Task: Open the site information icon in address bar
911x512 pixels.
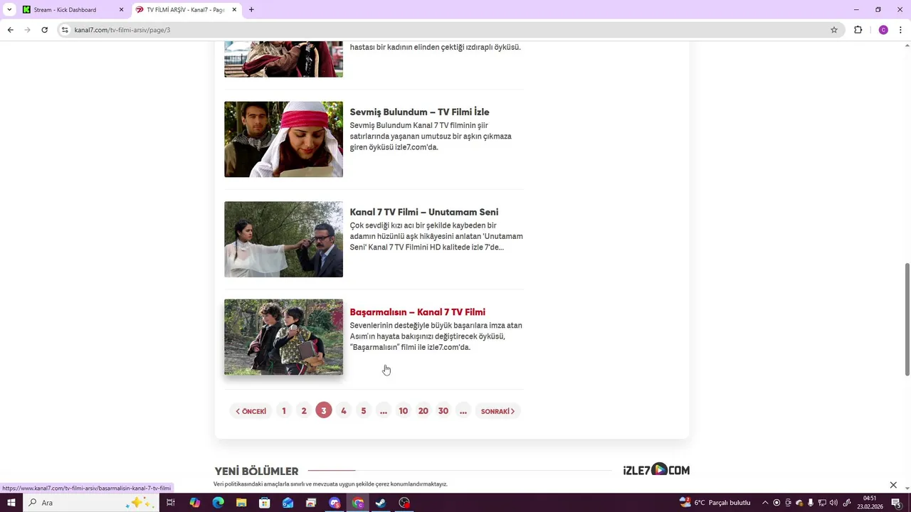Action: pos(65,30)
